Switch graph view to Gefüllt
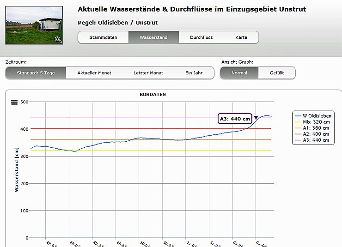342x247 pixels. (276, 73)
